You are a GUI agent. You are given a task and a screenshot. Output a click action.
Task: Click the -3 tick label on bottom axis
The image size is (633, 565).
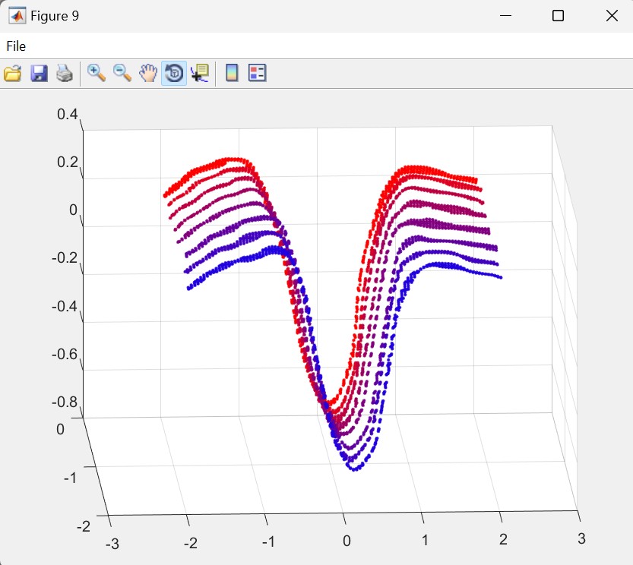(x=111, y=542)
